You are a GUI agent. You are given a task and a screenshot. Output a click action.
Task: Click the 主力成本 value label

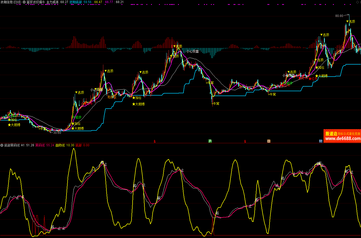57,2
